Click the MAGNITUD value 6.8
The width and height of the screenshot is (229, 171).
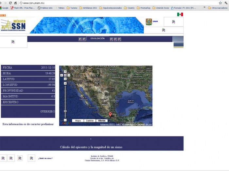[53, 96]
